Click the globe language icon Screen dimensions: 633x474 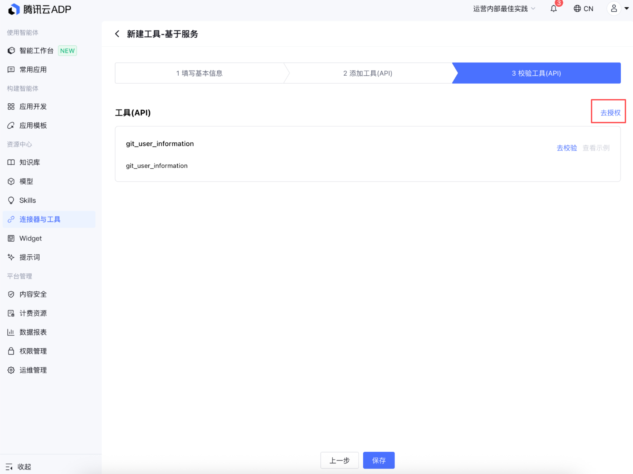pos(577,9)
